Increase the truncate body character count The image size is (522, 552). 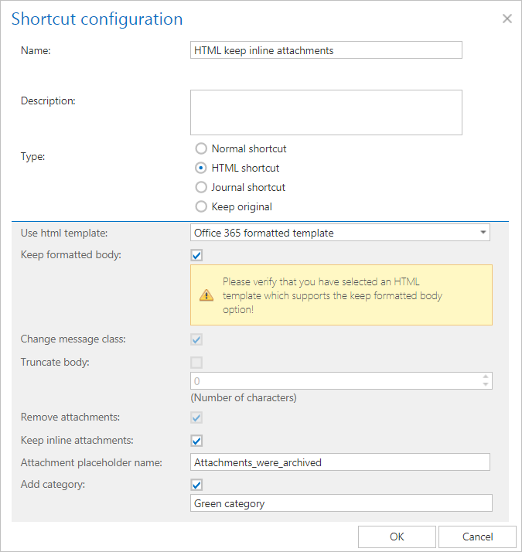coord(486,377)
